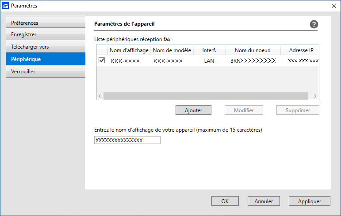341x216 pixels.
Task: Apply changes with Appliquer button
Action: tap(309, 201)
